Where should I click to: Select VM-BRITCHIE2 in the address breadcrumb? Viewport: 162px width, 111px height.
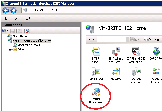pos(43,10)
